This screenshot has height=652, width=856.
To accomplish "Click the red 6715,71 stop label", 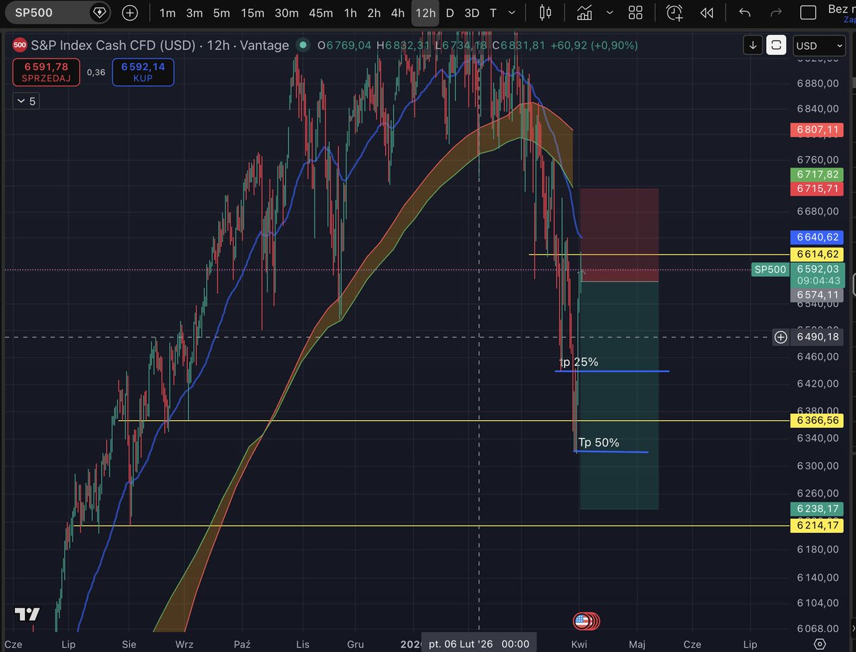I will click(818, 188).
